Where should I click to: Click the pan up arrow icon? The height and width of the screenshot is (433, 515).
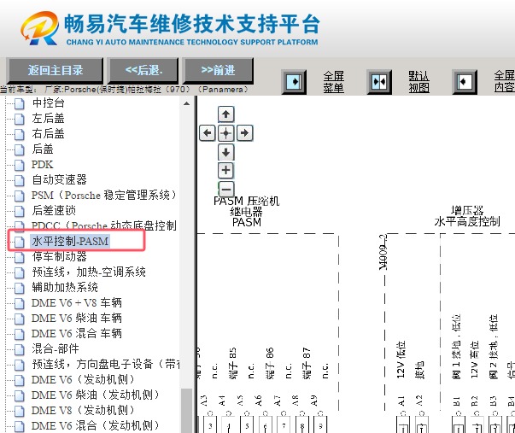pyautogui.click(x=225, y=114)
